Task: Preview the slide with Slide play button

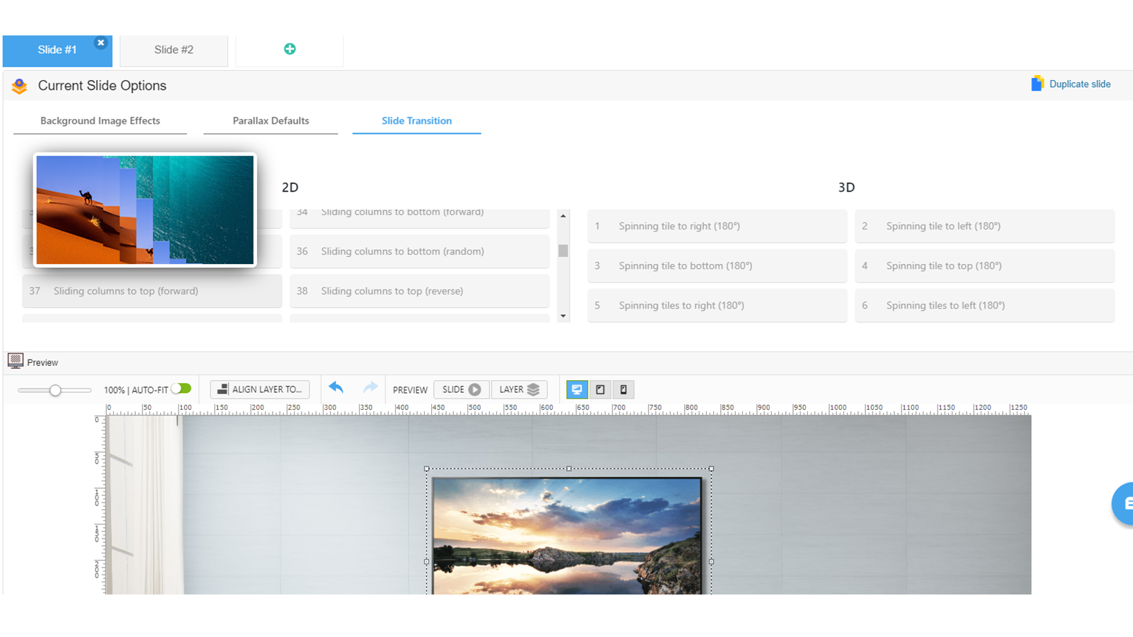Action: 461,389
